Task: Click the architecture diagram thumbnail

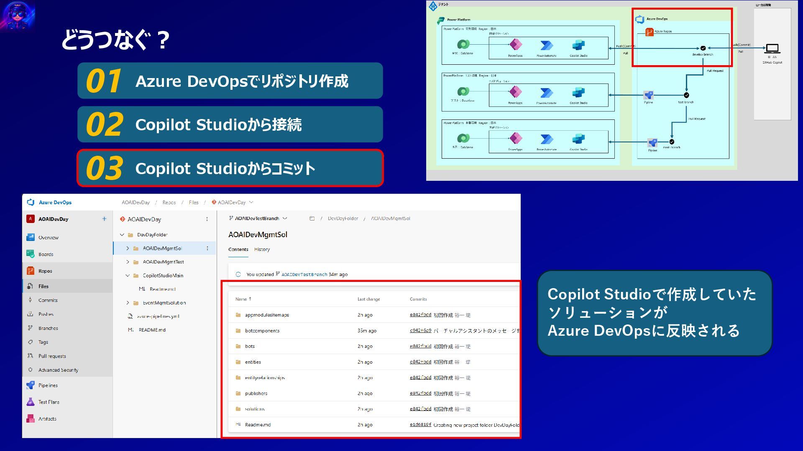Action: [x=612, y=91]
